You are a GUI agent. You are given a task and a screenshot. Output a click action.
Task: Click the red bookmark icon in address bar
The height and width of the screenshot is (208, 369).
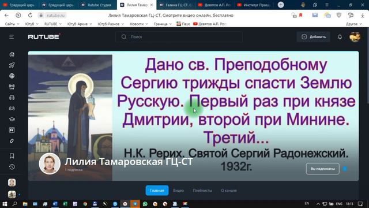[300, 16]
